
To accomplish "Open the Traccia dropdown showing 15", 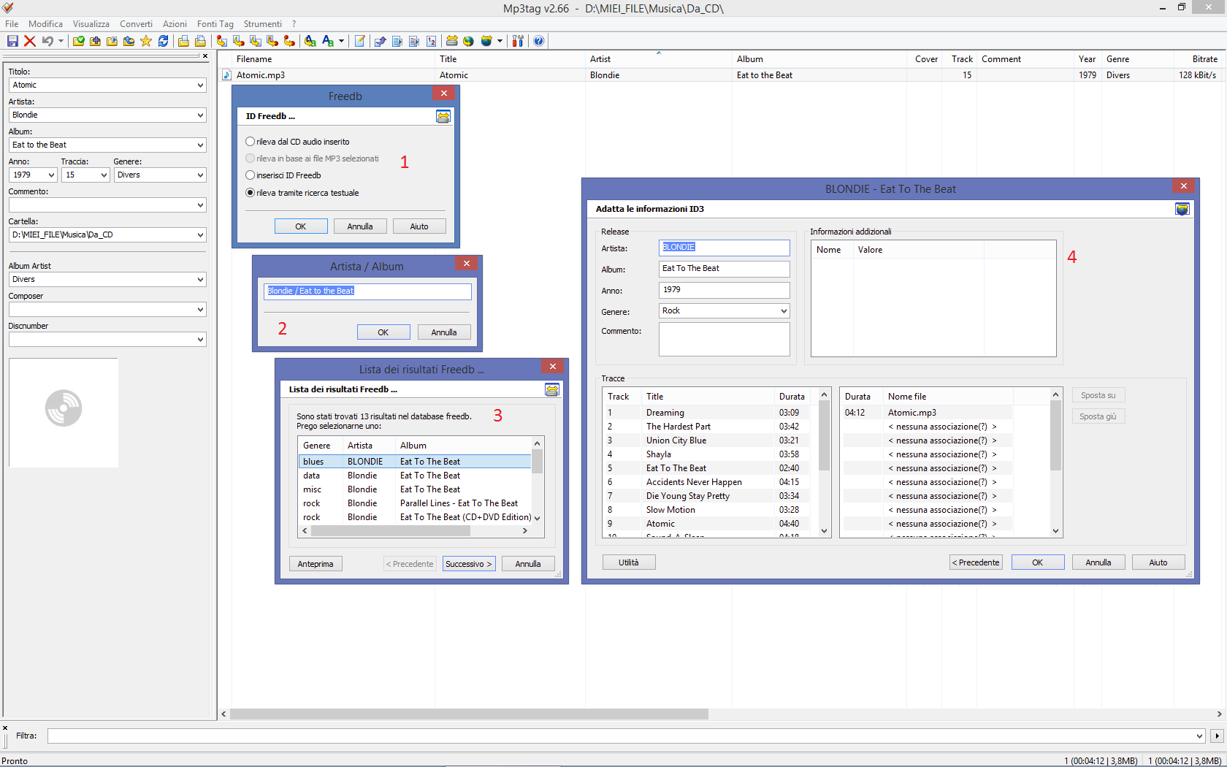I will (x=104, y=175).
